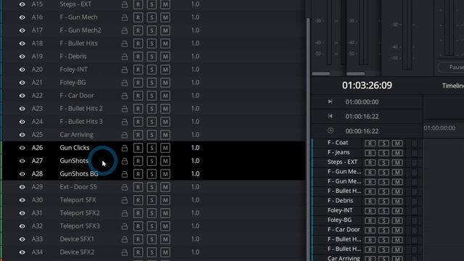
Task: Mute F - Debris in timeline track header
Action: (397, 202)
